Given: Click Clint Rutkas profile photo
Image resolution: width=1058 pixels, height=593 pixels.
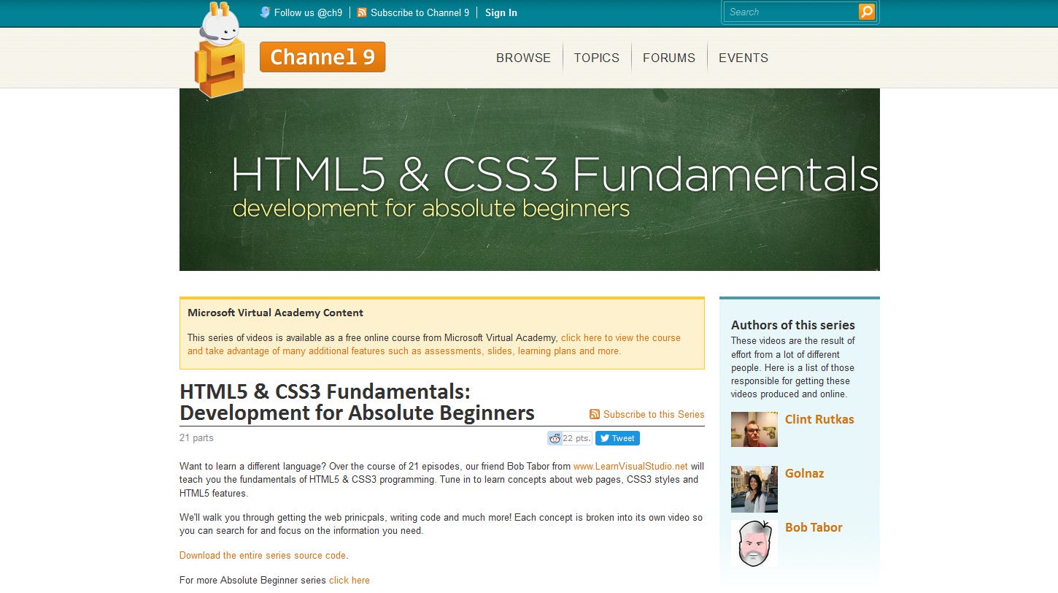Looking at the screenshot, I should (x=754, y=429).
